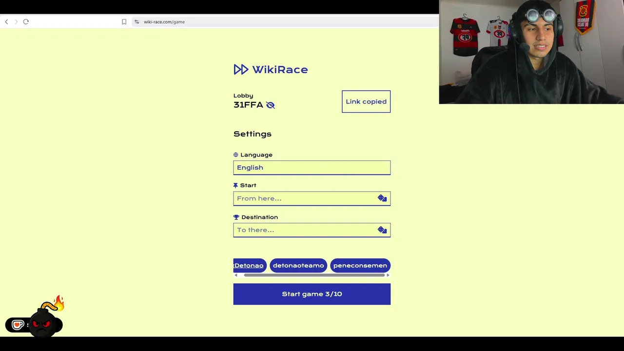Reload the wiki-race page
This screenshot has height=351, width=624.
26,21
